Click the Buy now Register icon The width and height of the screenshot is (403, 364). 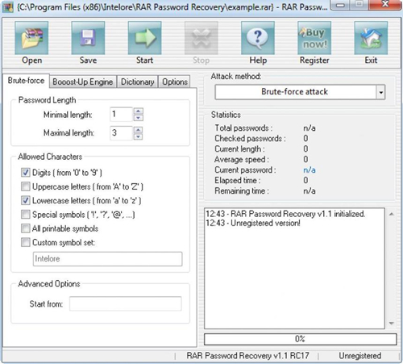(x=314, y=38)
